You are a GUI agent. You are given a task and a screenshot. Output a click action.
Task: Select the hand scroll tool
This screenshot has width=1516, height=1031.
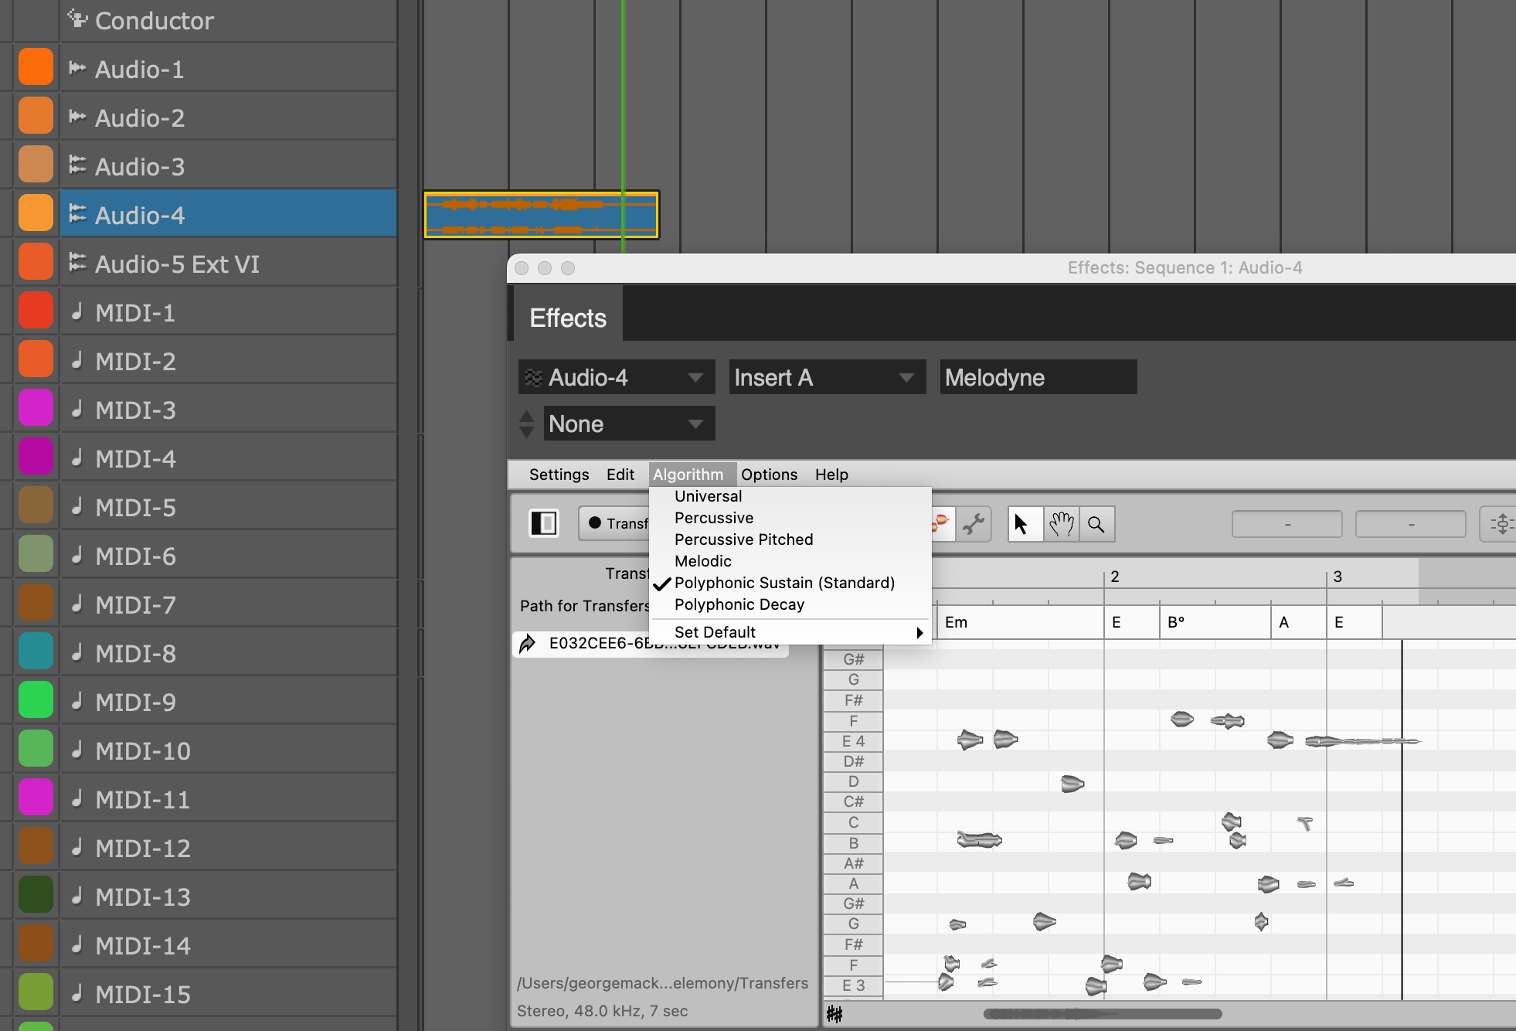[1062, 525]
